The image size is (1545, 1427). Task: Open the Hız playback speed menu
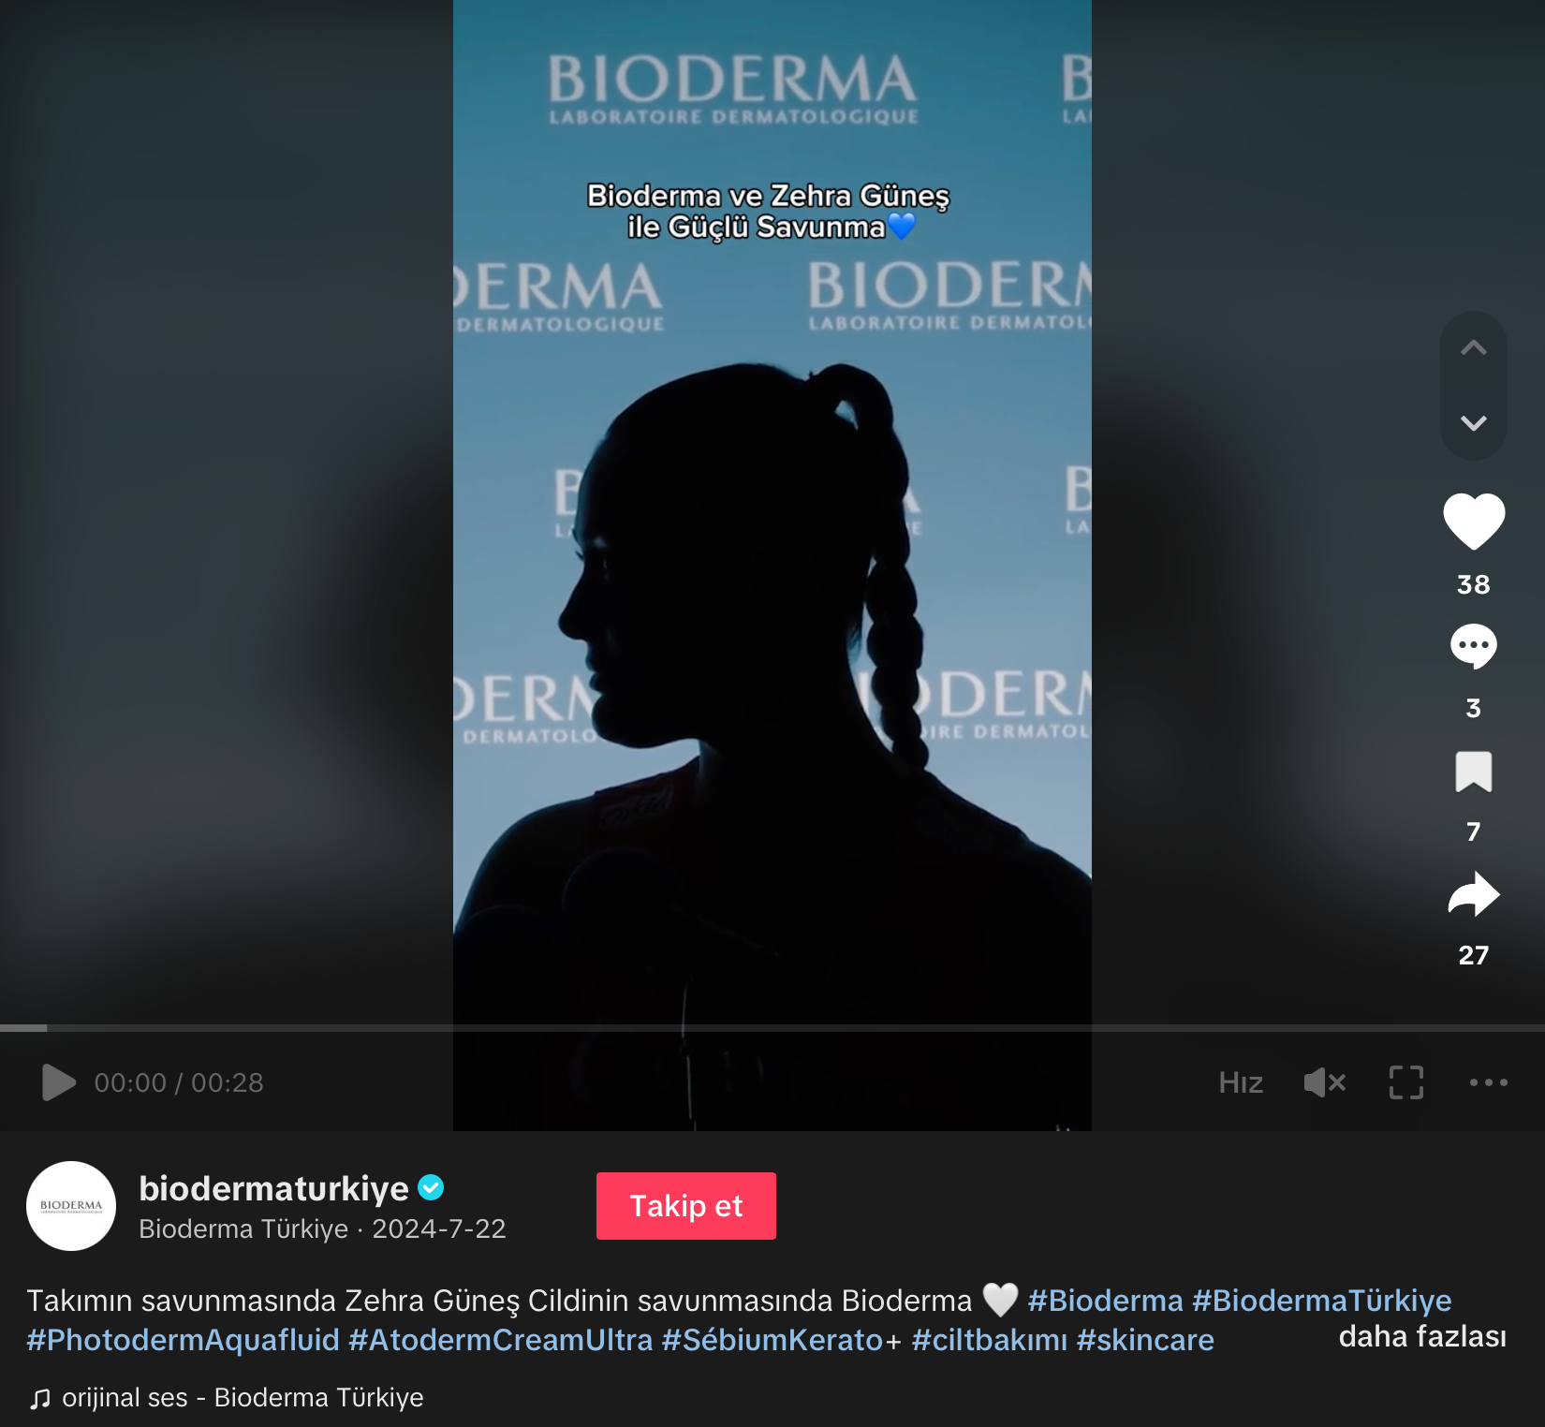click(1241, 1083)
